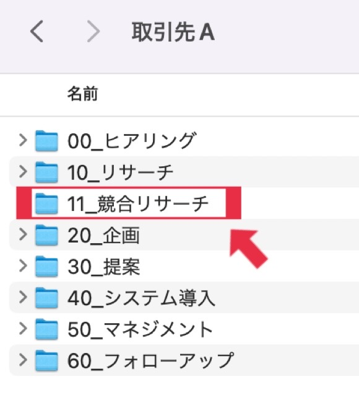Click the 10_リサーチ folder icon

(46, 172)
